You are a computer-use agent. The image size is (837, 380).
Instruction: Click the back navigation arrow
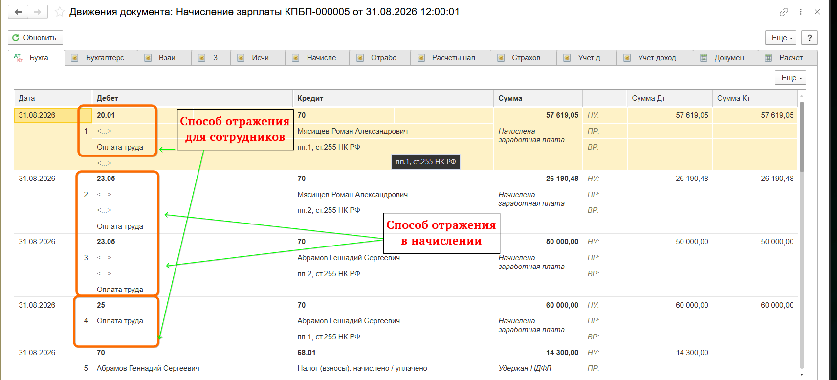(18, 12)
